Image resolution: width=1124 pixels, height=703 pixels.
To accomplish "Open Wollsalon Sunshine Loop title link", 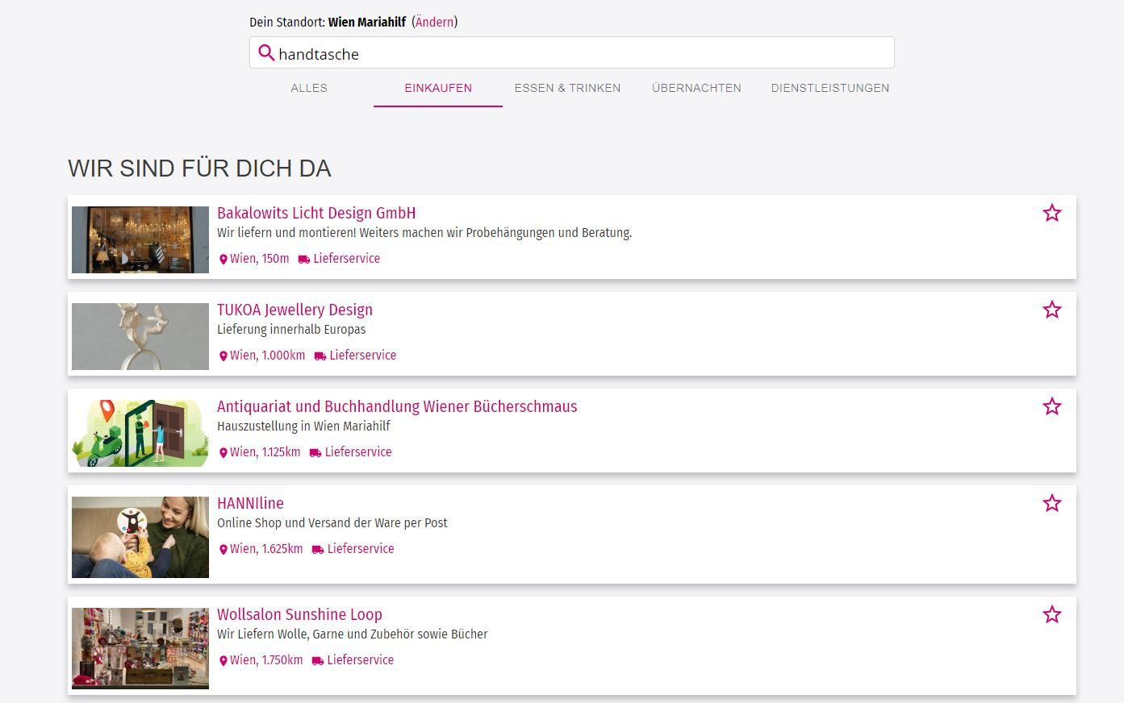I will point(299,614).
